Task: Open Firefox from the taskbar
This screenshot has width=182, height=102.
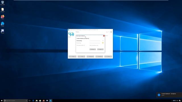Action: point(44,101)
